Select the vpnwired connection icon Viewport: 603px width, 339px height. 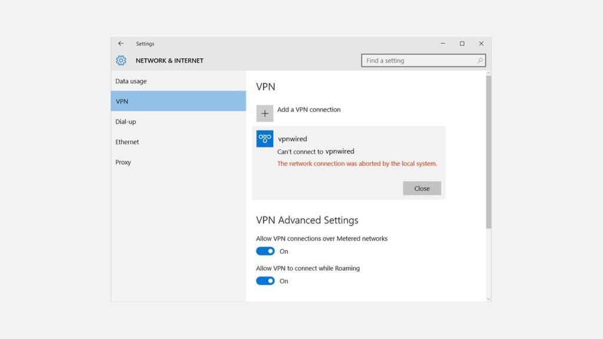(265, 139)
